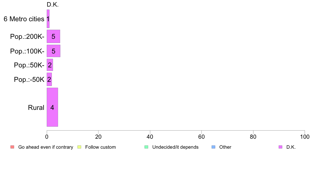This screenshot has width=312, height=193.
Task: Click the blue Other legend swatch
Action: click(x=213, y=147)
